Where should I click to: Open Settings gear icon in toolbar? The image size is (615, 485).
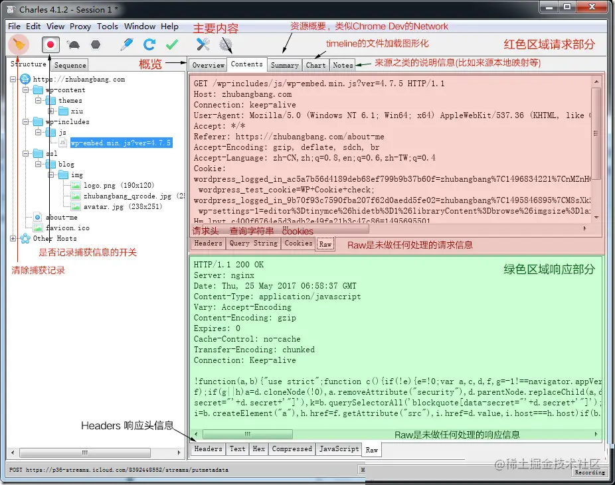click(226, 44)
